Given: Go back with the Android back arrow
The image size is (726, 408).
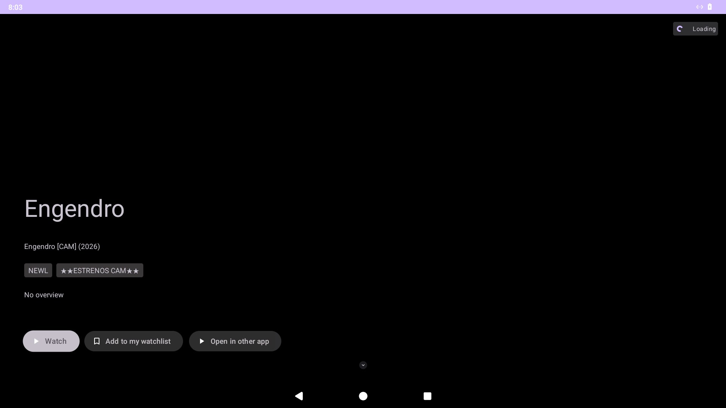Looking at the screenshot, I should pyautogui.click(x=299, y=396).
